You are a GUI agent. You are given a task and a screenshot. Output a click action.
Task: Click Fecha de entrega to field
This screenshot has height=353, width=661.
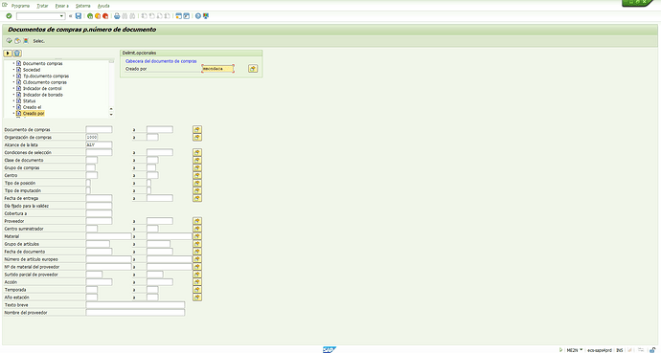click(160, 198)
